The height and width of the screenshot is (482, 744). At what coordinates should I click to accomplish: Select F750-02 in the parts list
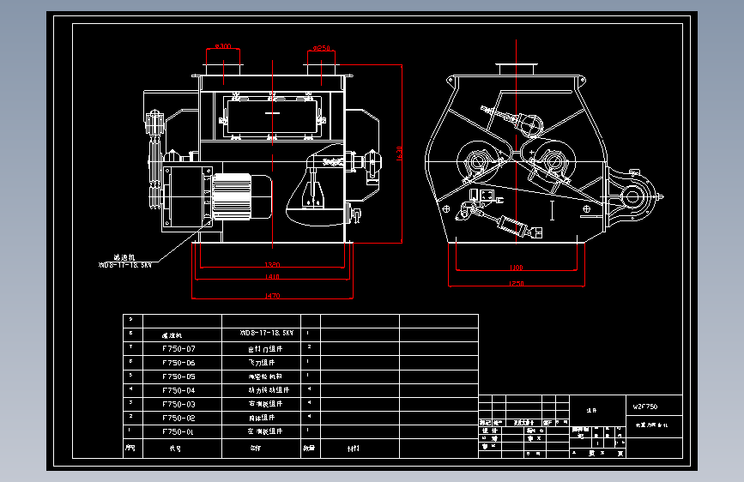pos(178,418)
